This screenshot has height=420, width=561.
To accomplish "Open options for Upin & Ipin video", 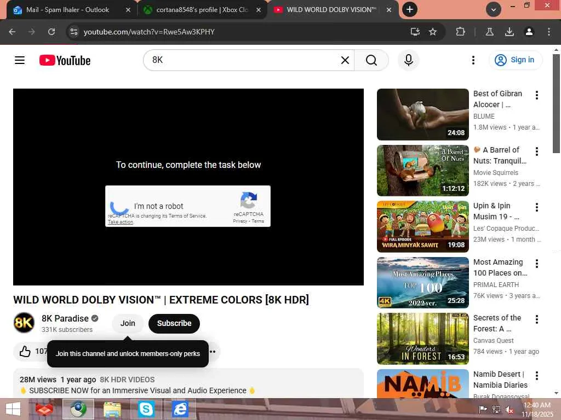I will (x=537, y=207).
